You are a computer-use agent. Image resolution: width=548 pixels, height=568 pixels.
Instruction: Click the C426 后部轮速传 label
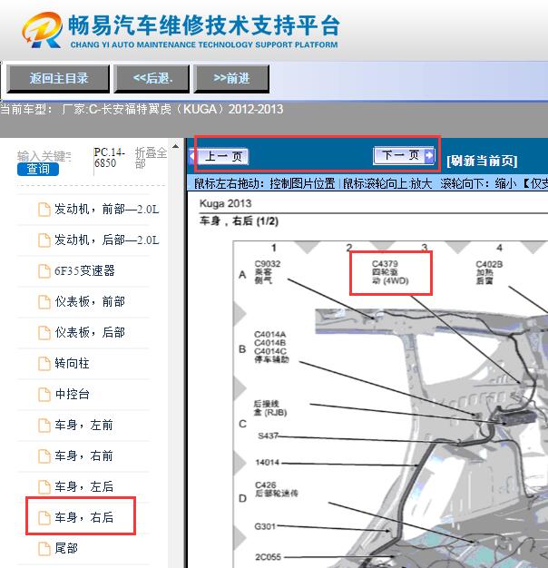point(276,489)
